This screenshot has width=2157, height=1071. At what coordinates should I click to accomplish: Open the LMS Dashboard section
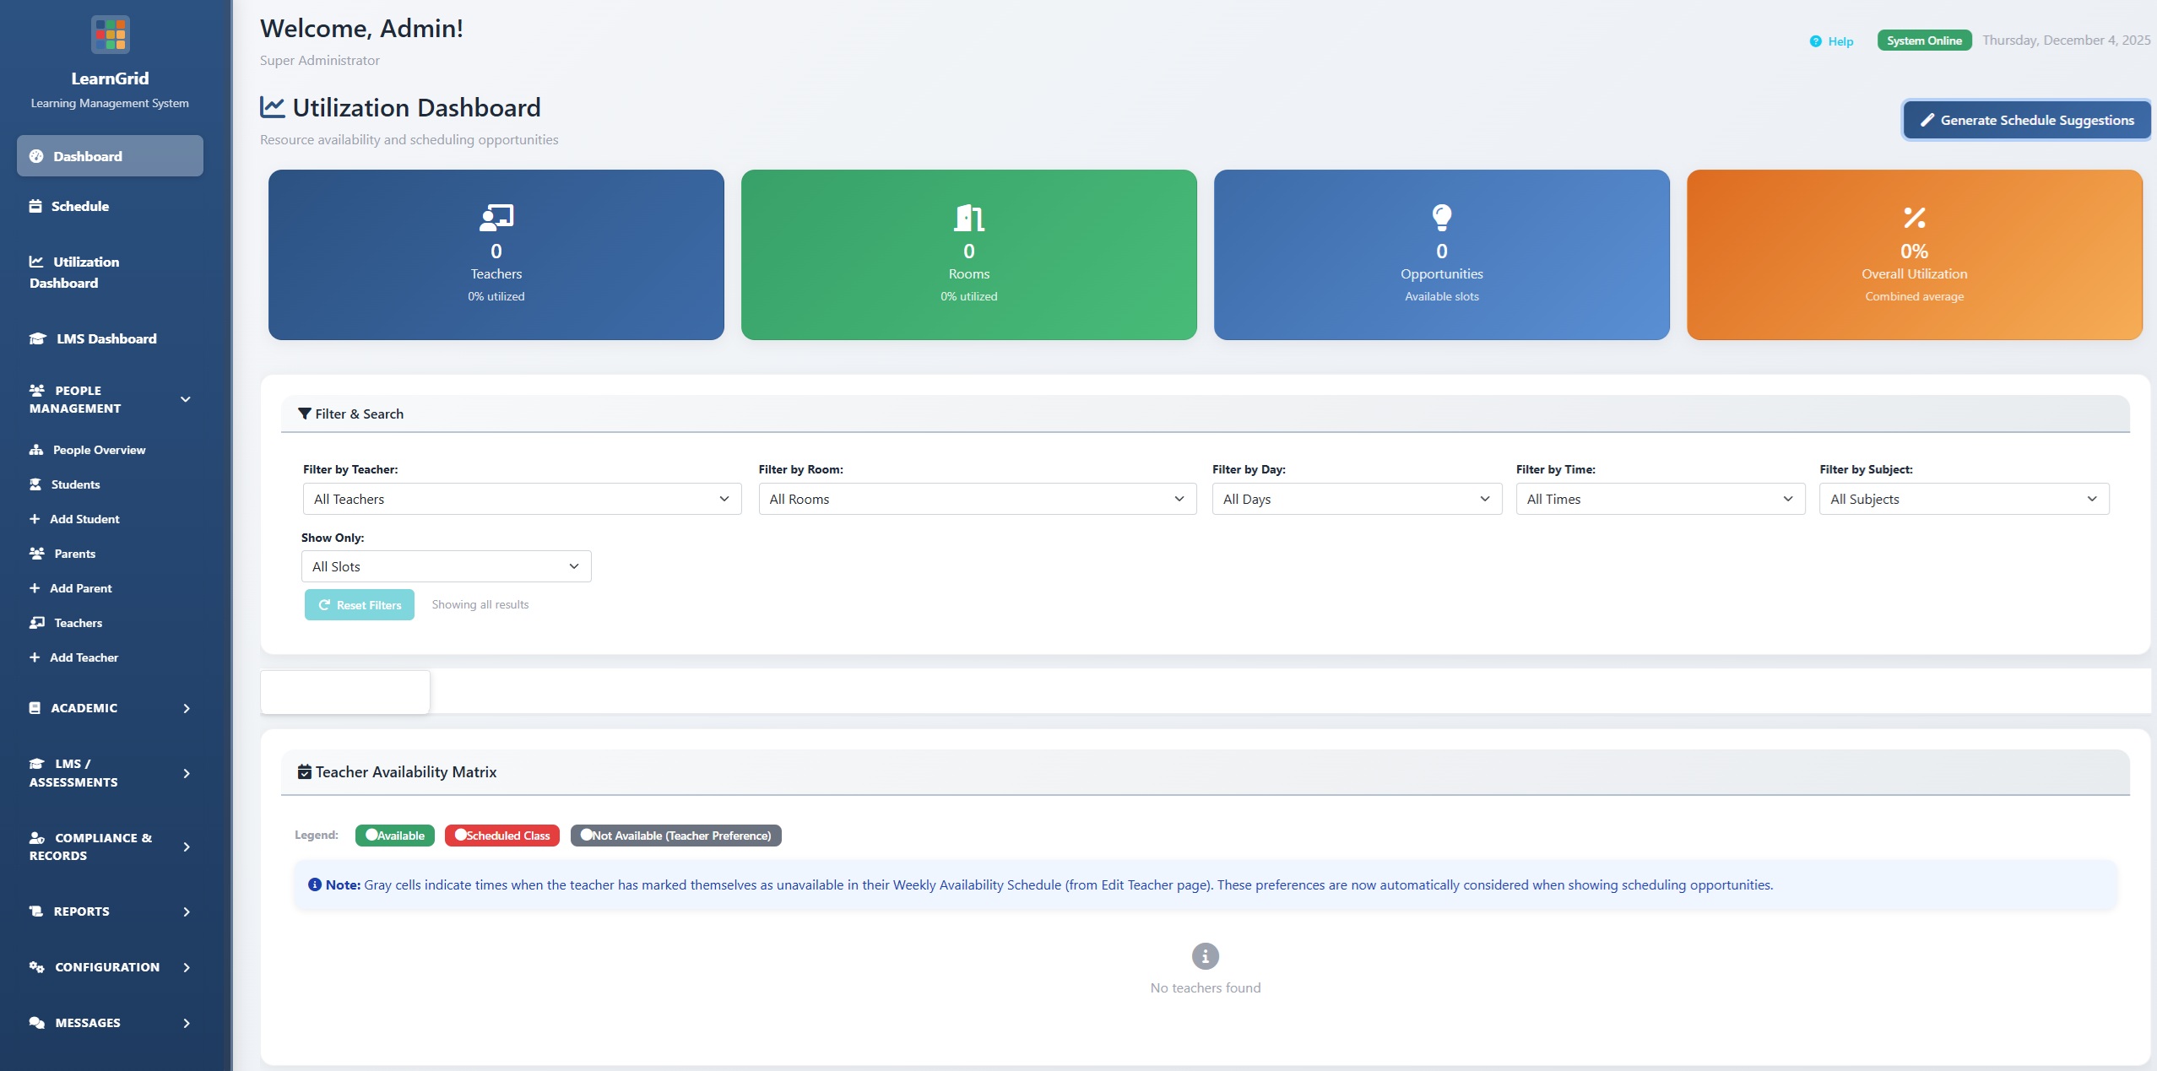coord(106,338)
